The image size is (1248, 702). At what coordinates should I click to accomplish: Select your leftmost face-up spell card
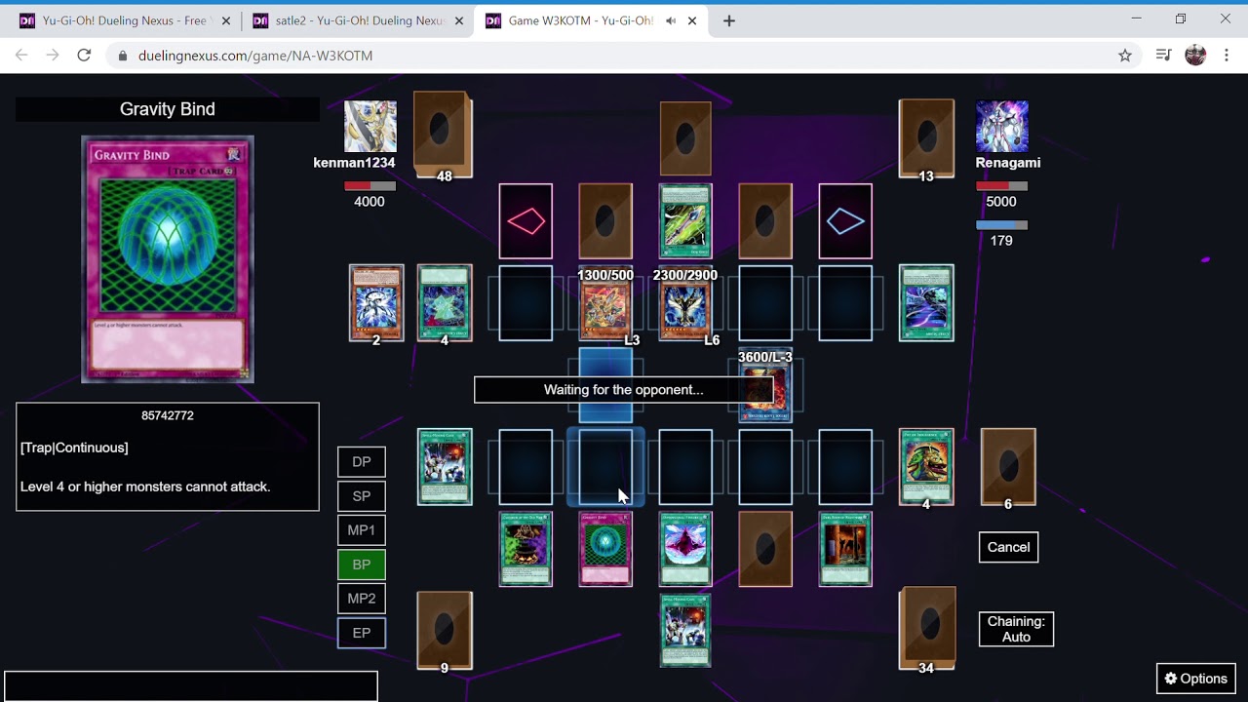(x=526, y=549)
